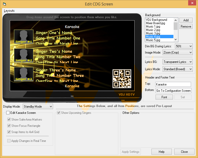
Task: Click the Help button
Action: (162, 152)
